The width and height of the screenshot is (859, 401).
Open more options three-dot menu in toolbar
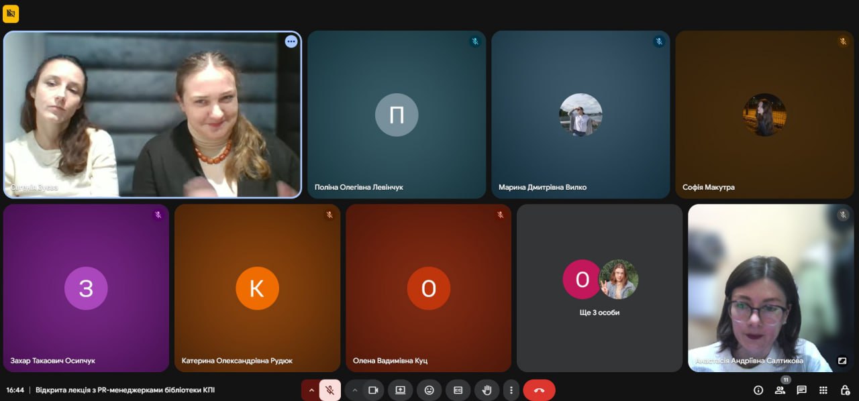[511, 390]
